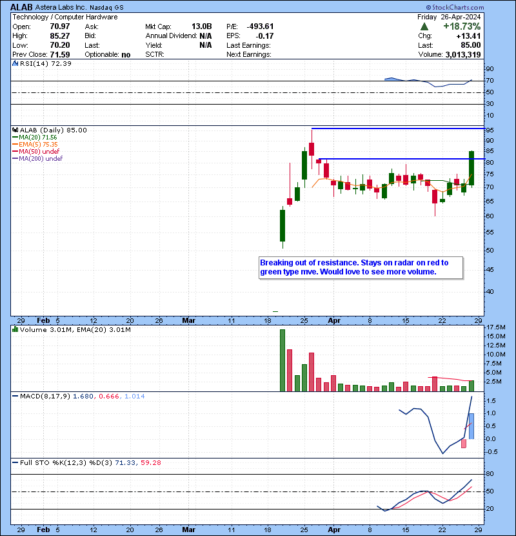The height and width of the screenshot is (536, 516).
Task: Click the High 85.27 value
Action: coord(60,36)
